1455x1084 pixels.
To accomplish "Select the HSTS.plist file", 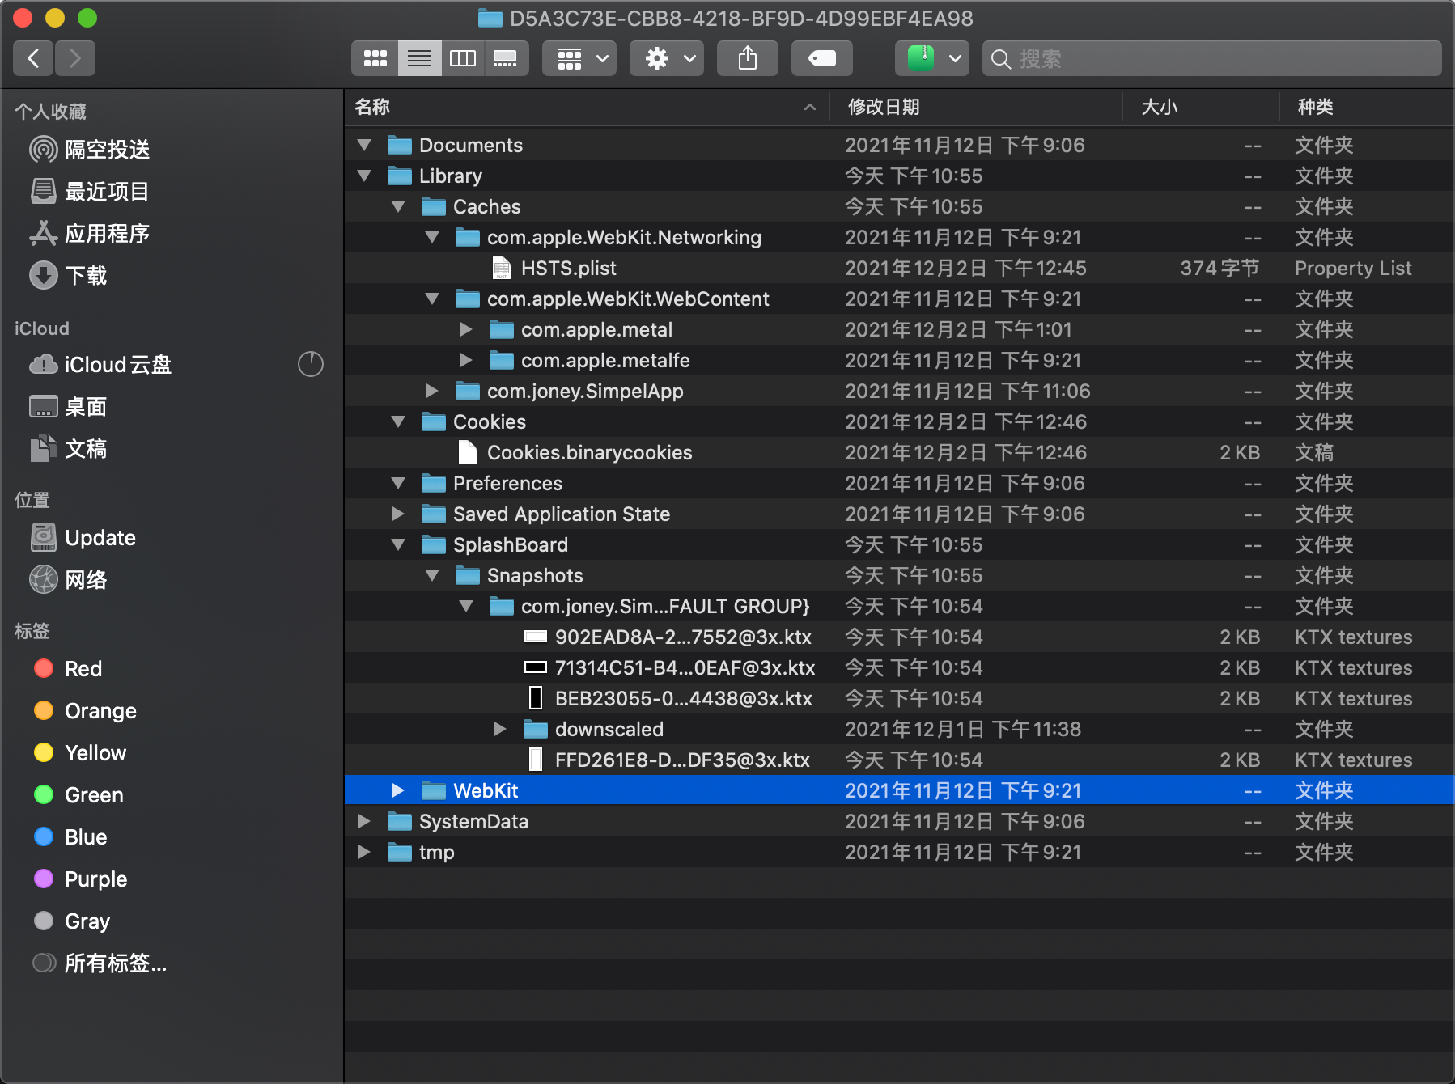I will pos(568,268).
